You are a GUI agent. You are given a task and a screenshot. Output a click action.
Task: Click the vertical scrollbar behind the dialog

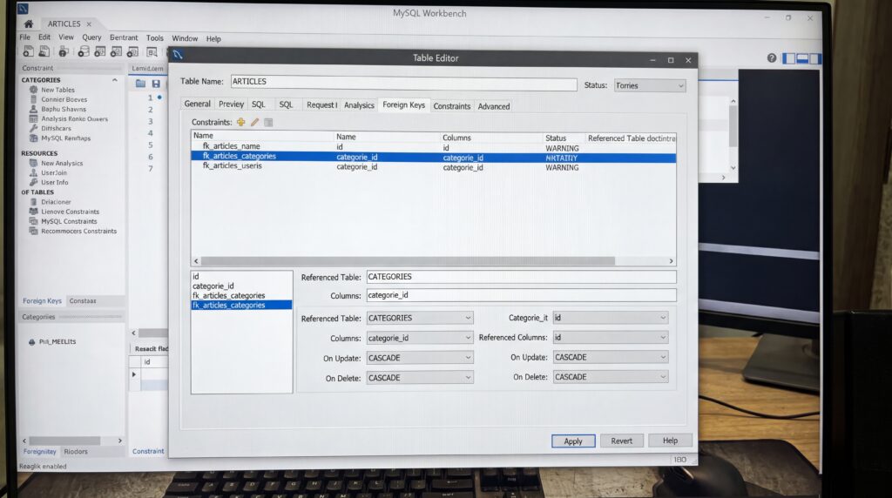(733, 125)
